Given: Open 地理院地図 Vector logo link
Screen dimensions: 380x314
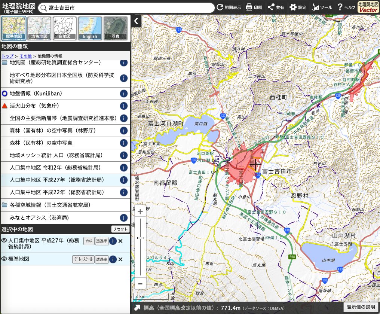Looking at the screenshot, I should 368,7.
